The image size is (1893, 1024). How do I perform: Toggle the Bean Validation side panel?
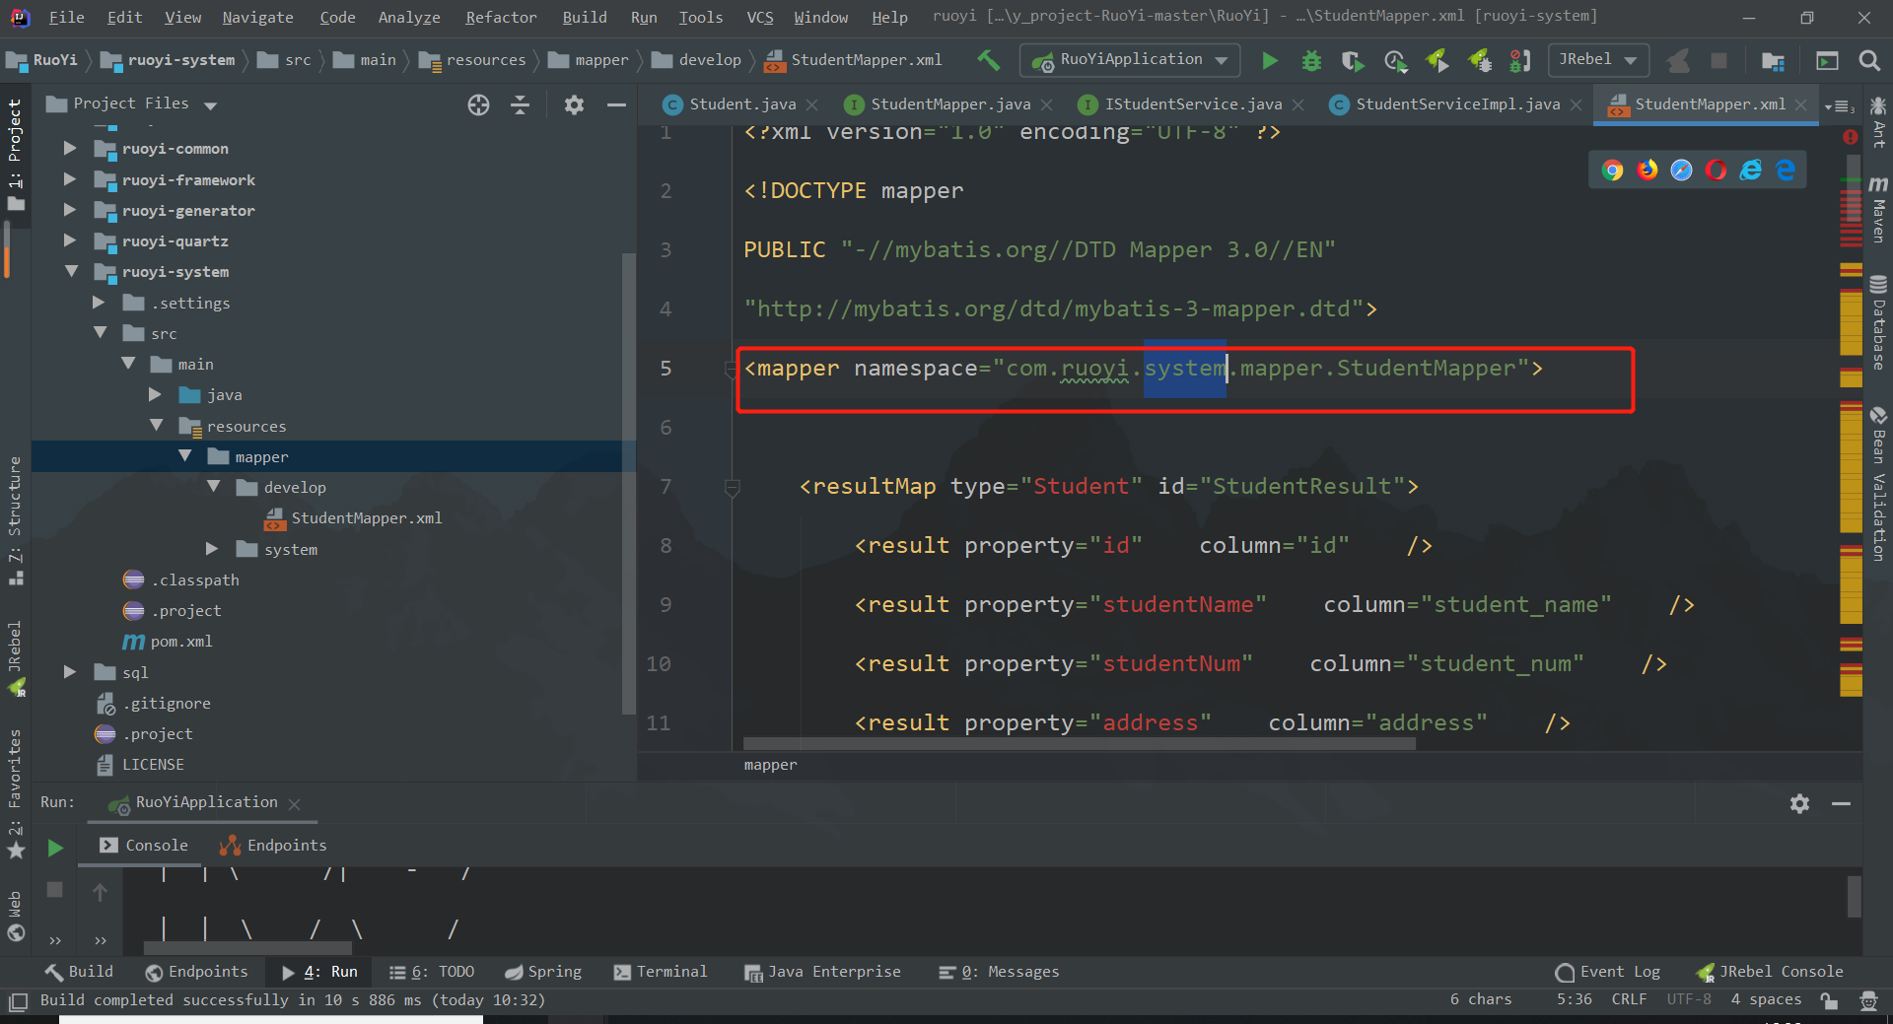(1878, 484)
